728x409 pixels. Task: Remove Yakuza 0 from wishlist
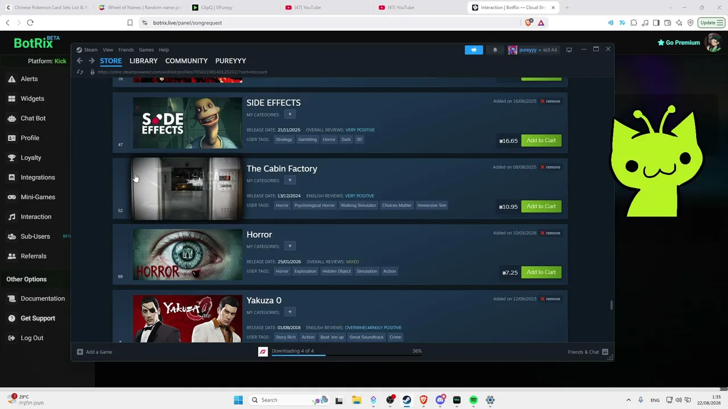(550, 299)
